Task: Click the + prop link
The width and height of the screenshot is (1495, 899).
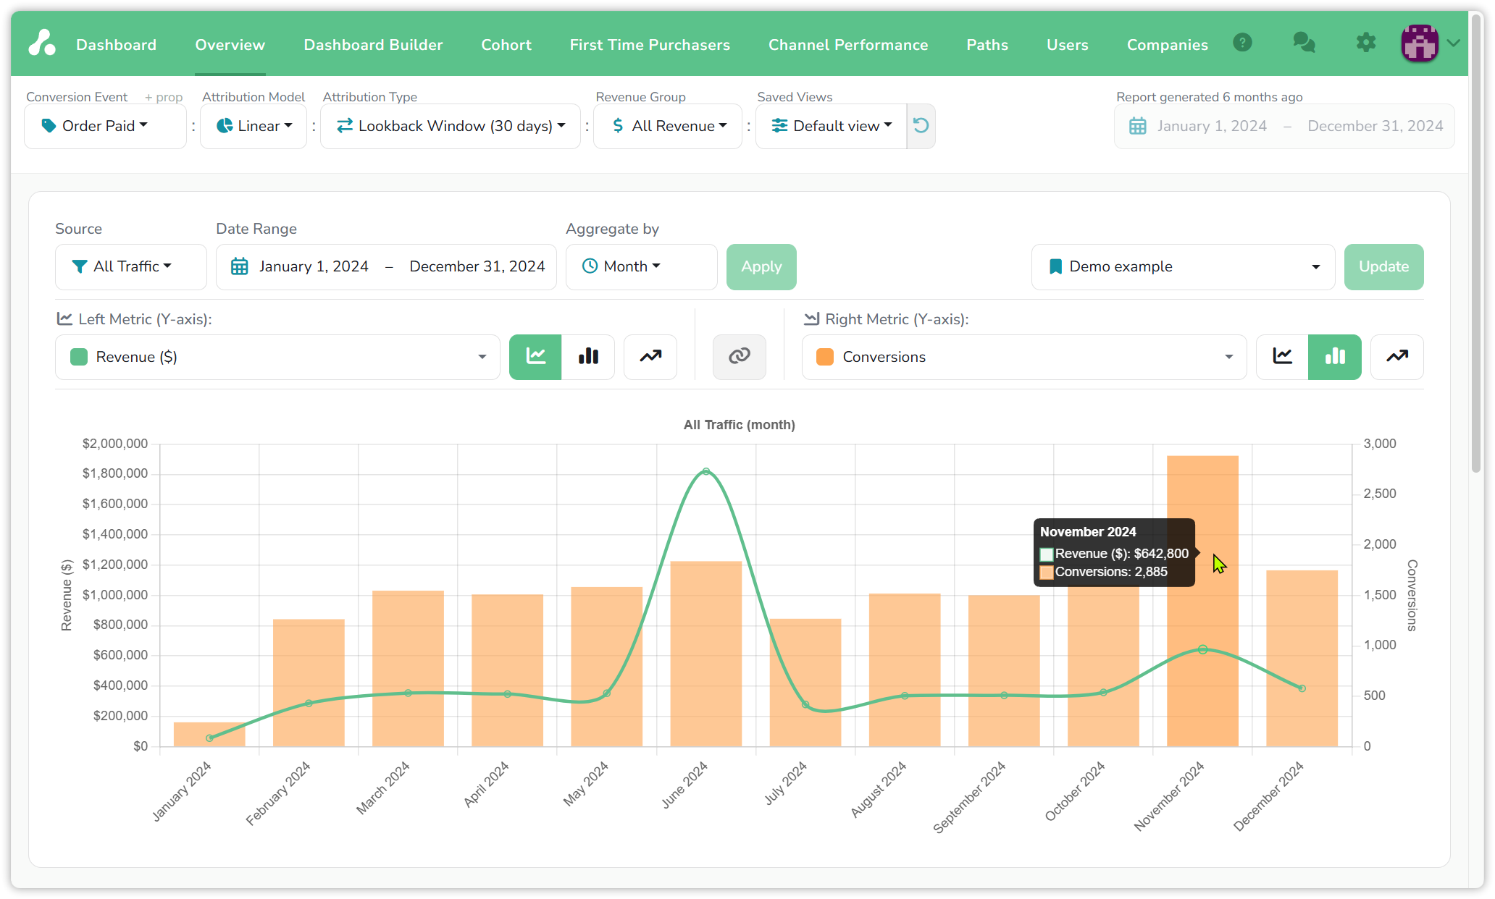Action: (x=163, y=97)
